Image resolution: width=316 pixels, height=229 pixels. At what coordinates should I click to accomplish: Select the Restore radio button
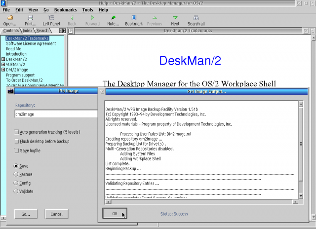click(16, 174)
